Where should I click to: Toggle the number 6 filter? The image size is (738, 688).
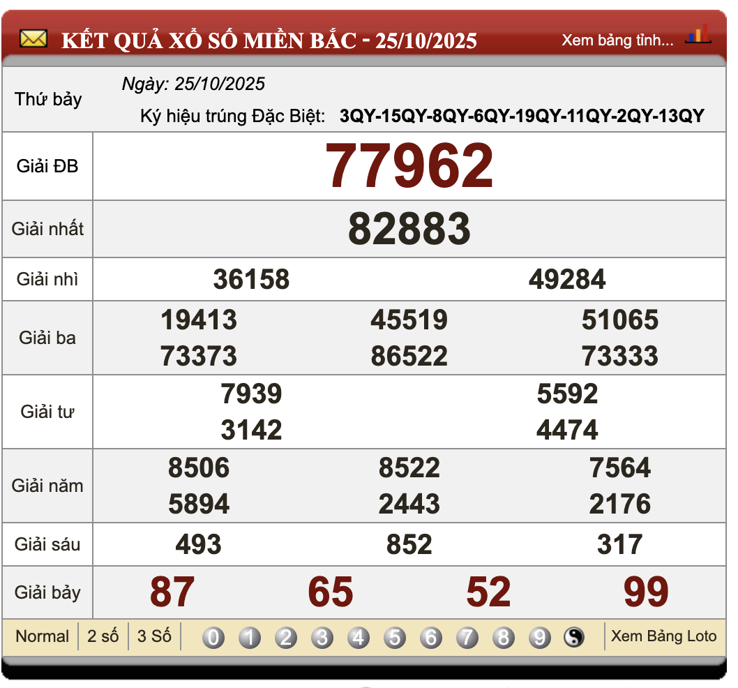(431, 636)
